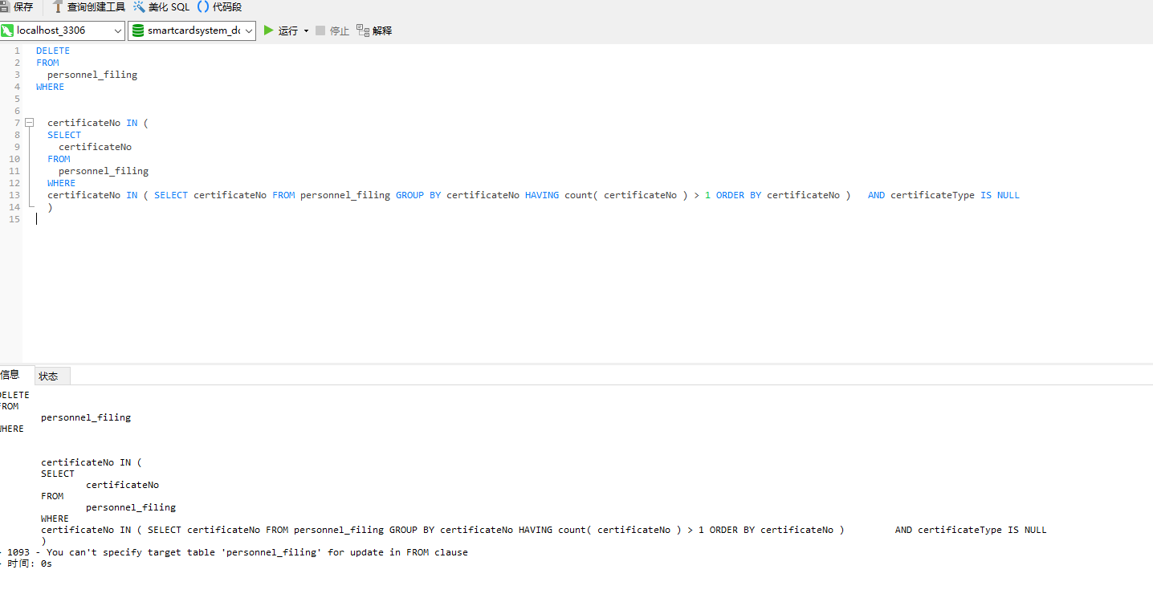This screenshot has width=1153, height=602.
Task: Click the green database icon beside smartcardsystem
Action: point(138,31)
